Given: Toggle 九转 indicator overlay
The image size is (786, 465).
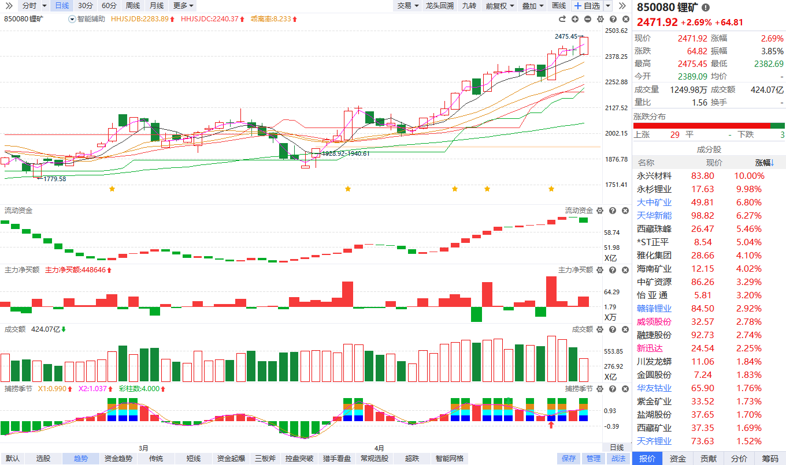Looking at the screenshot, I should [469, 6].
